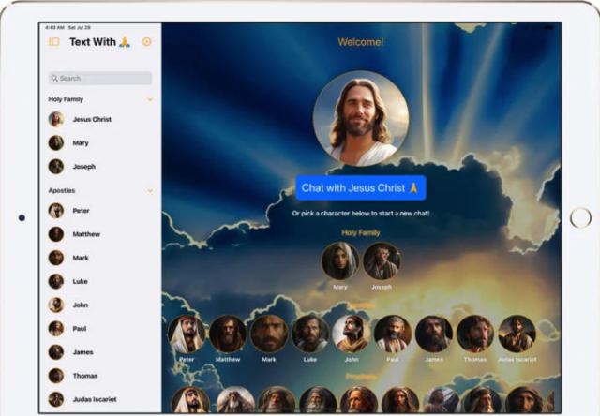Collapse the Holy Family section
The image size is (600, 416).
point(149,98)
